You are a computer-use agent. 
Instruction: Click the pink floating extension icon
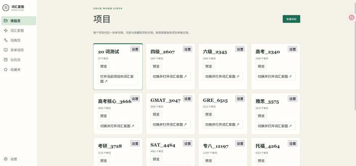352,17
